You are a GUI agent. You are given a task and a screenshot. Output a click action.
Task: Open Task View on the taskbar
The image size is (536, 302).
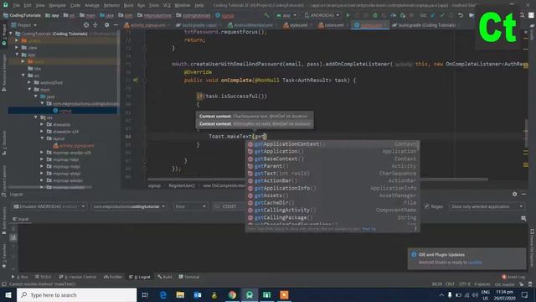tap(145, 294)
